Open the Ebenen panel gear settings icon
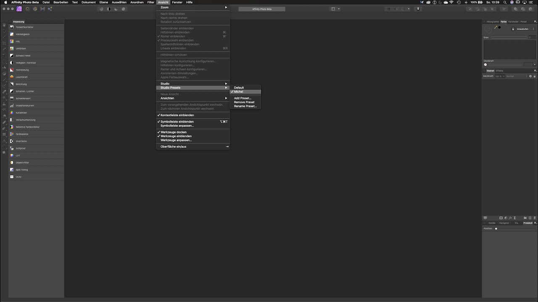This screenshot has height=302, width=538. point(530,76)
